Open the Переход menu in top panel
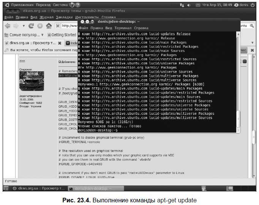This screenshot has width=259, height=205. tap(43, 5)
